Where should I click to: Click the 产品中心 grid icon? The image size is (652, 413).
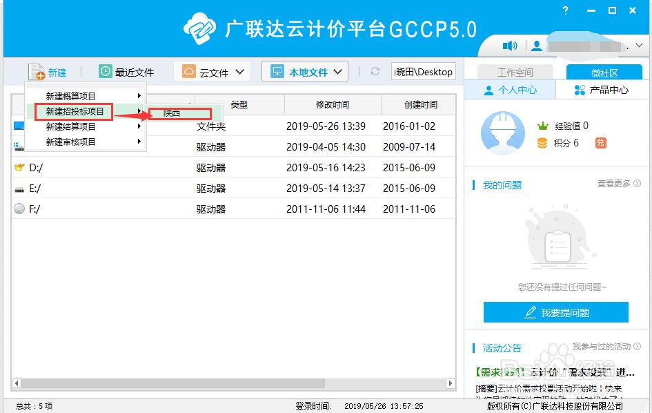[580, 90]
